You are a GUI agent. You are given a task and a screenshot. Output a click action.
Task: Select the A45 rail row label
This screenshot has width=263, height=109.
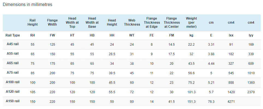[13, 44]
